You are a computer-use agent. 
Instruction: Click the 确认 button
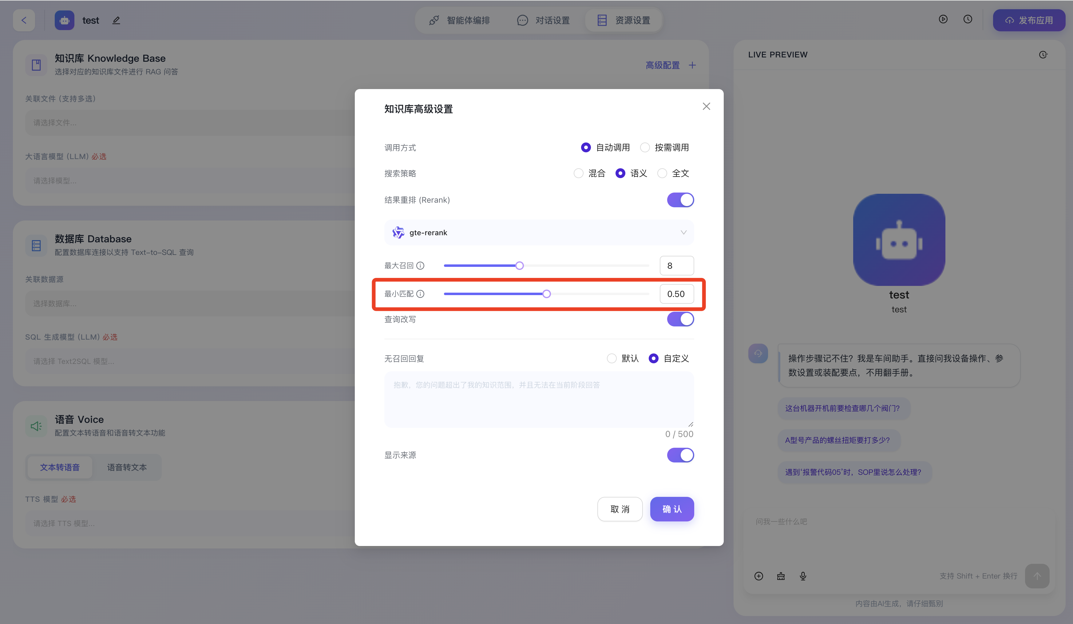pos(671,509)
